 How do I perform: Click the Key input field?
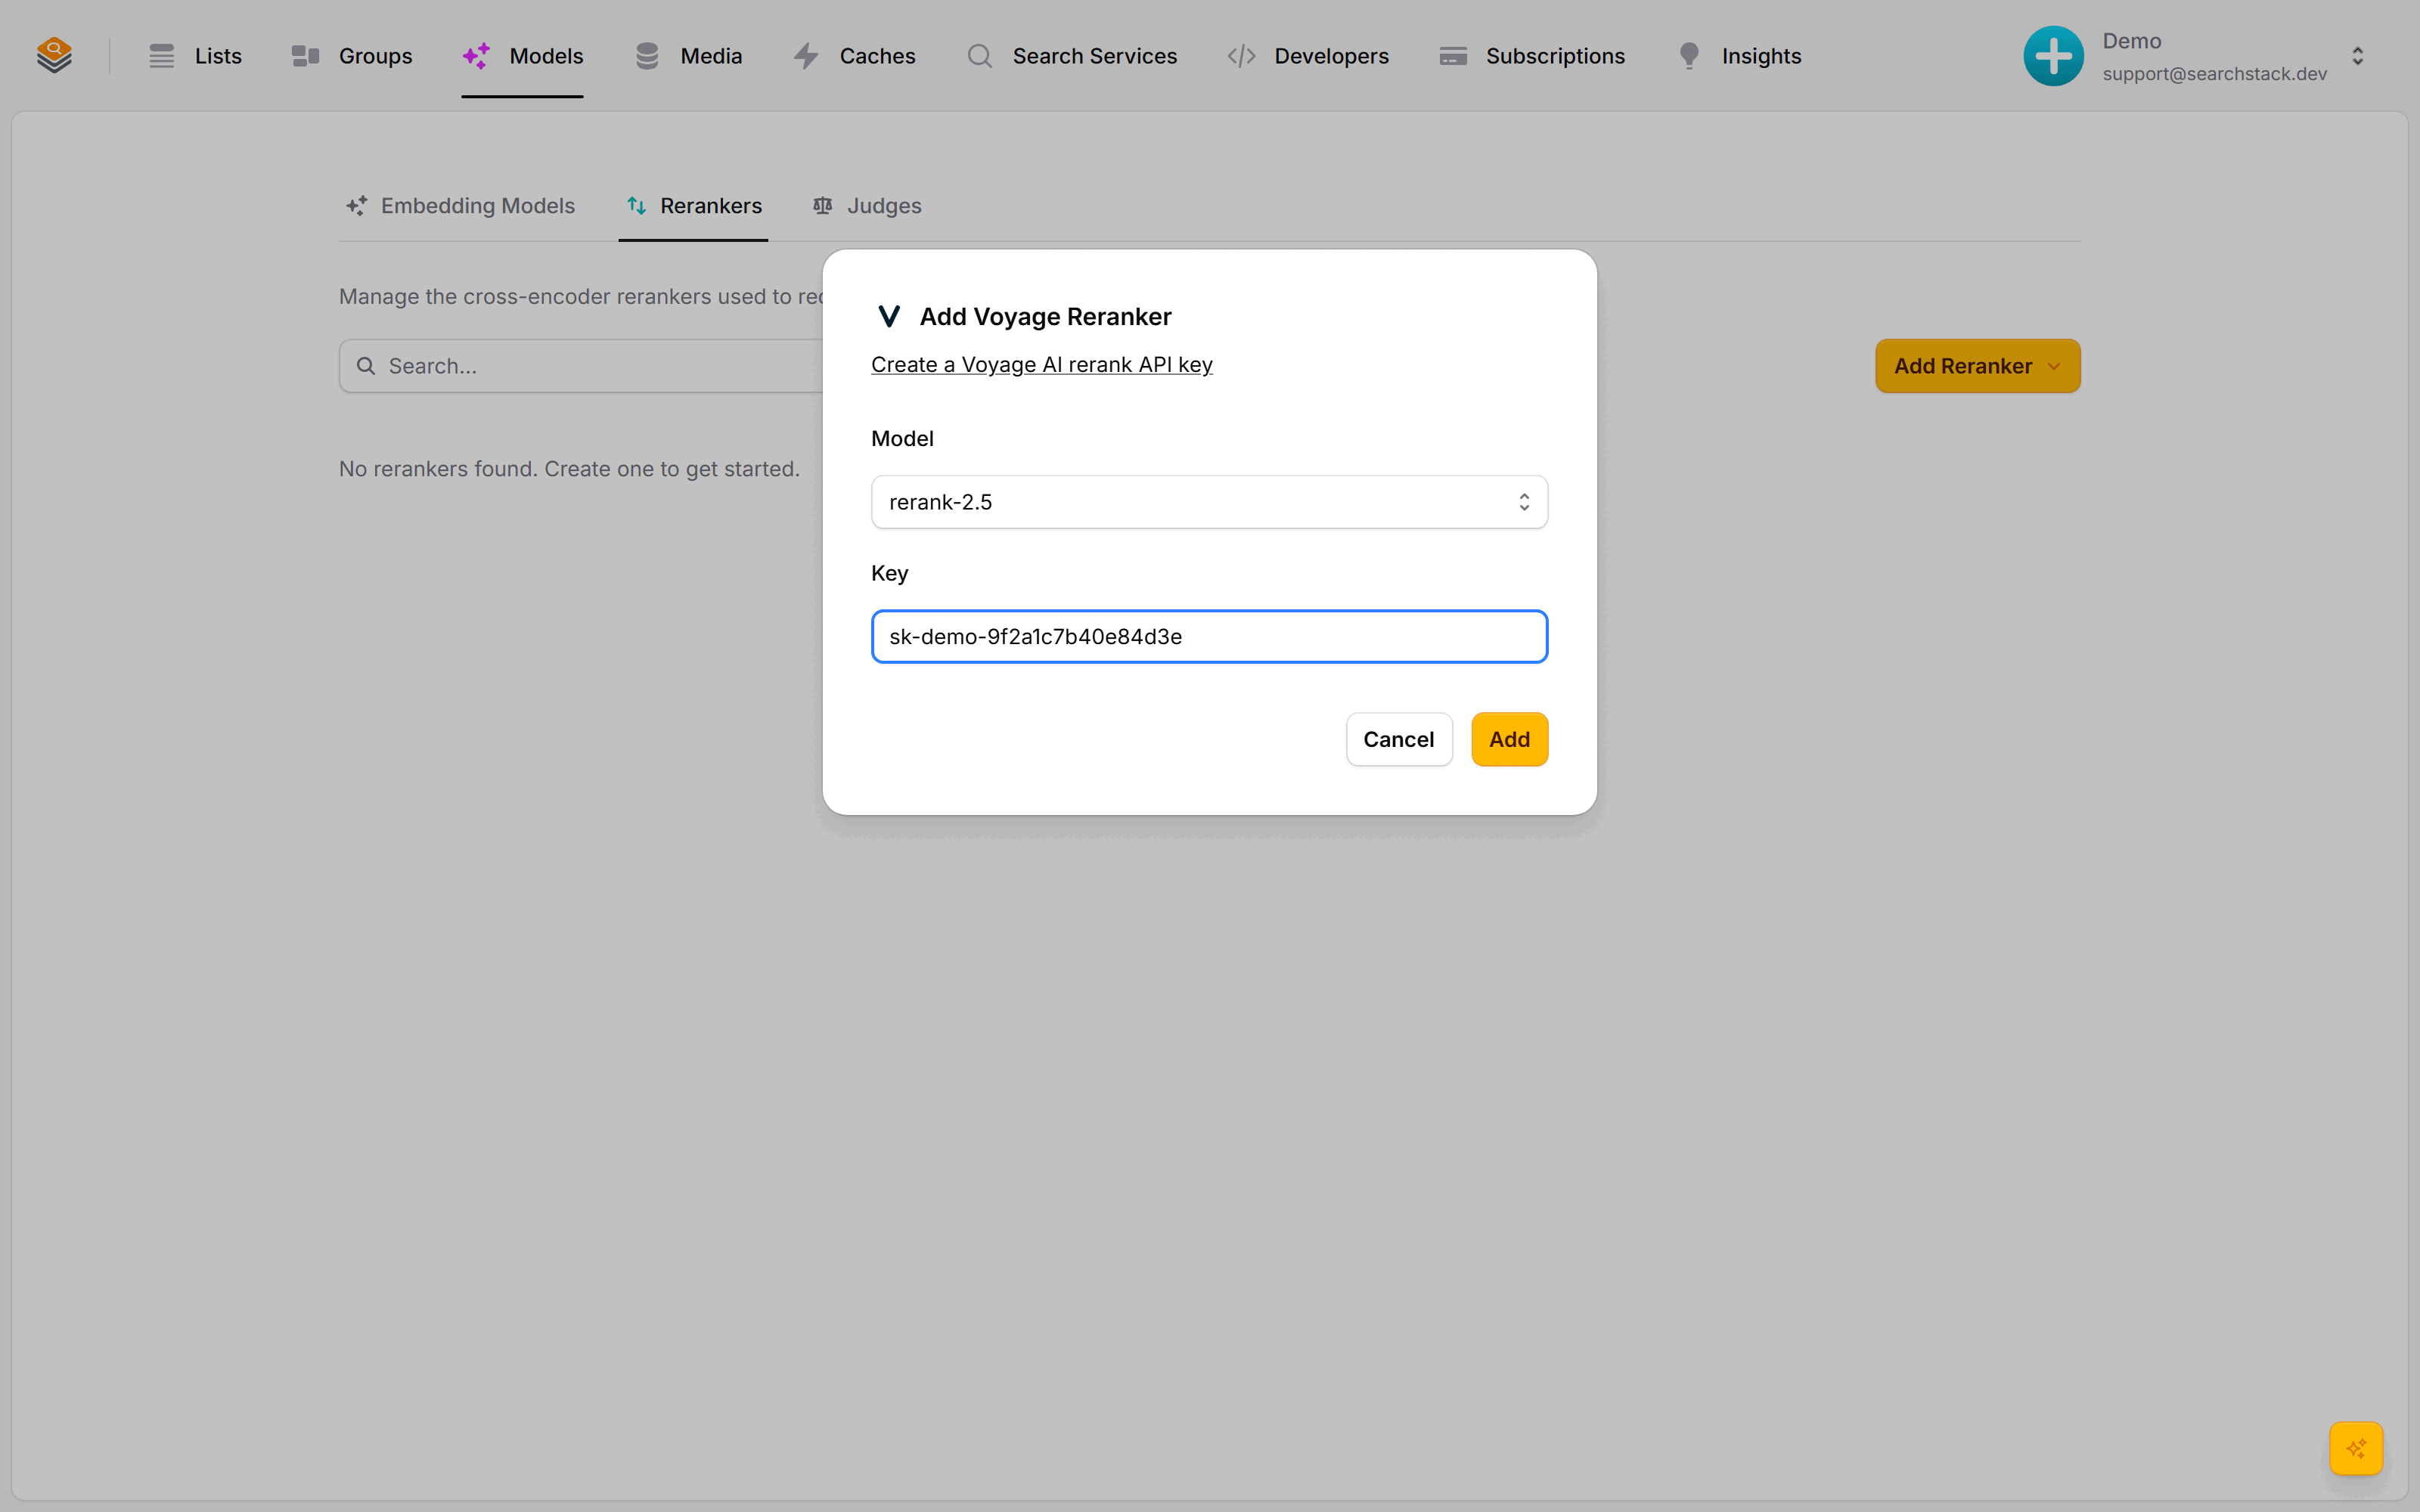click(x=1209, y=637)
